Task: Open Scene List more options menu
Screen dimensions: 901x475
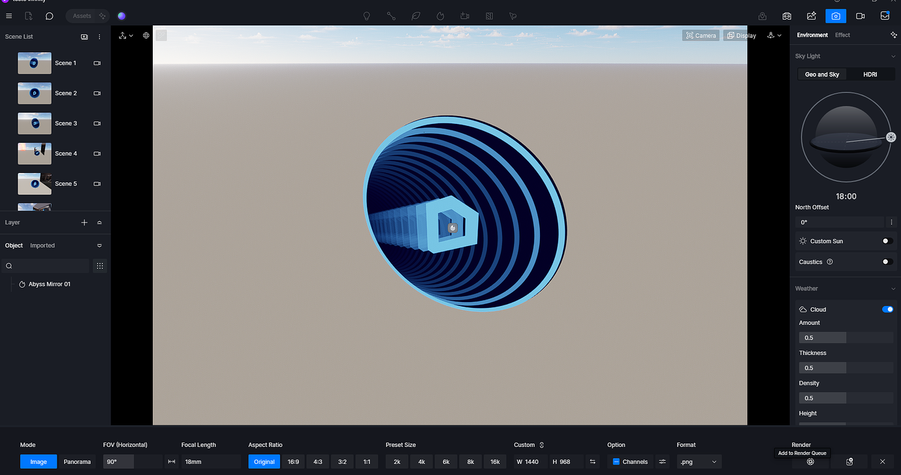Action: tap(99, 37)
